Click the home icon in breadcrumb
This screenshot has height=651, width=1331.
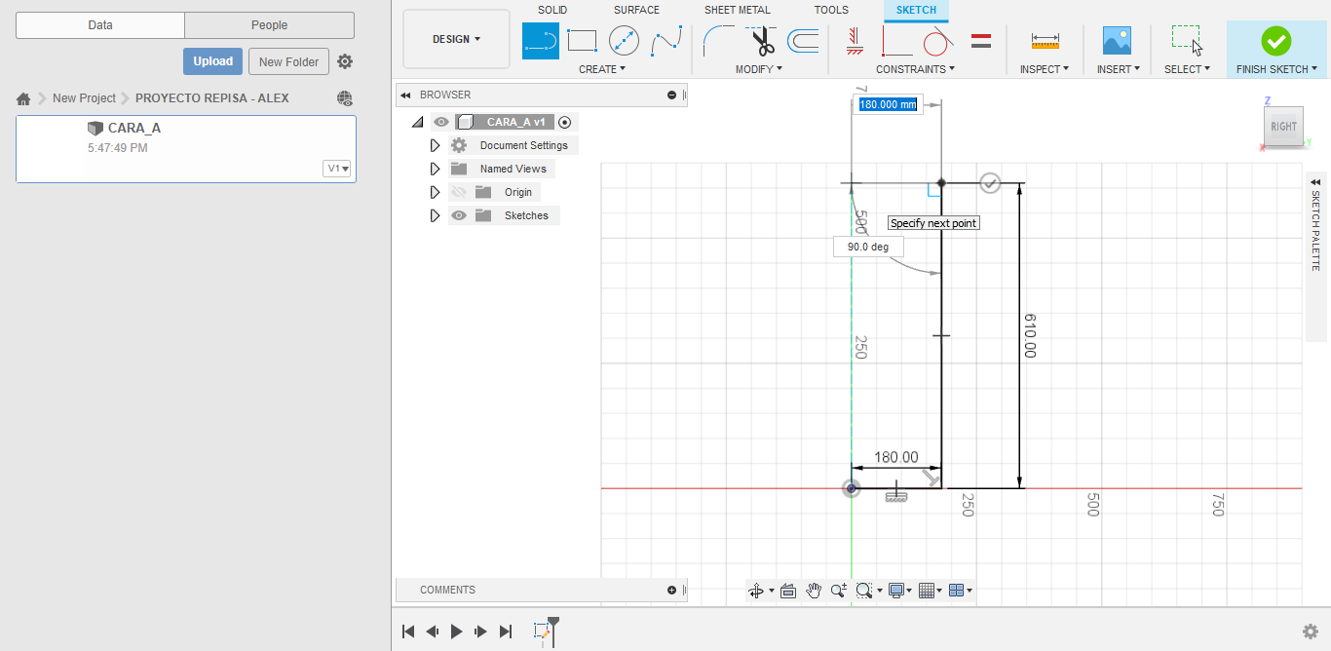click(23, 98)
